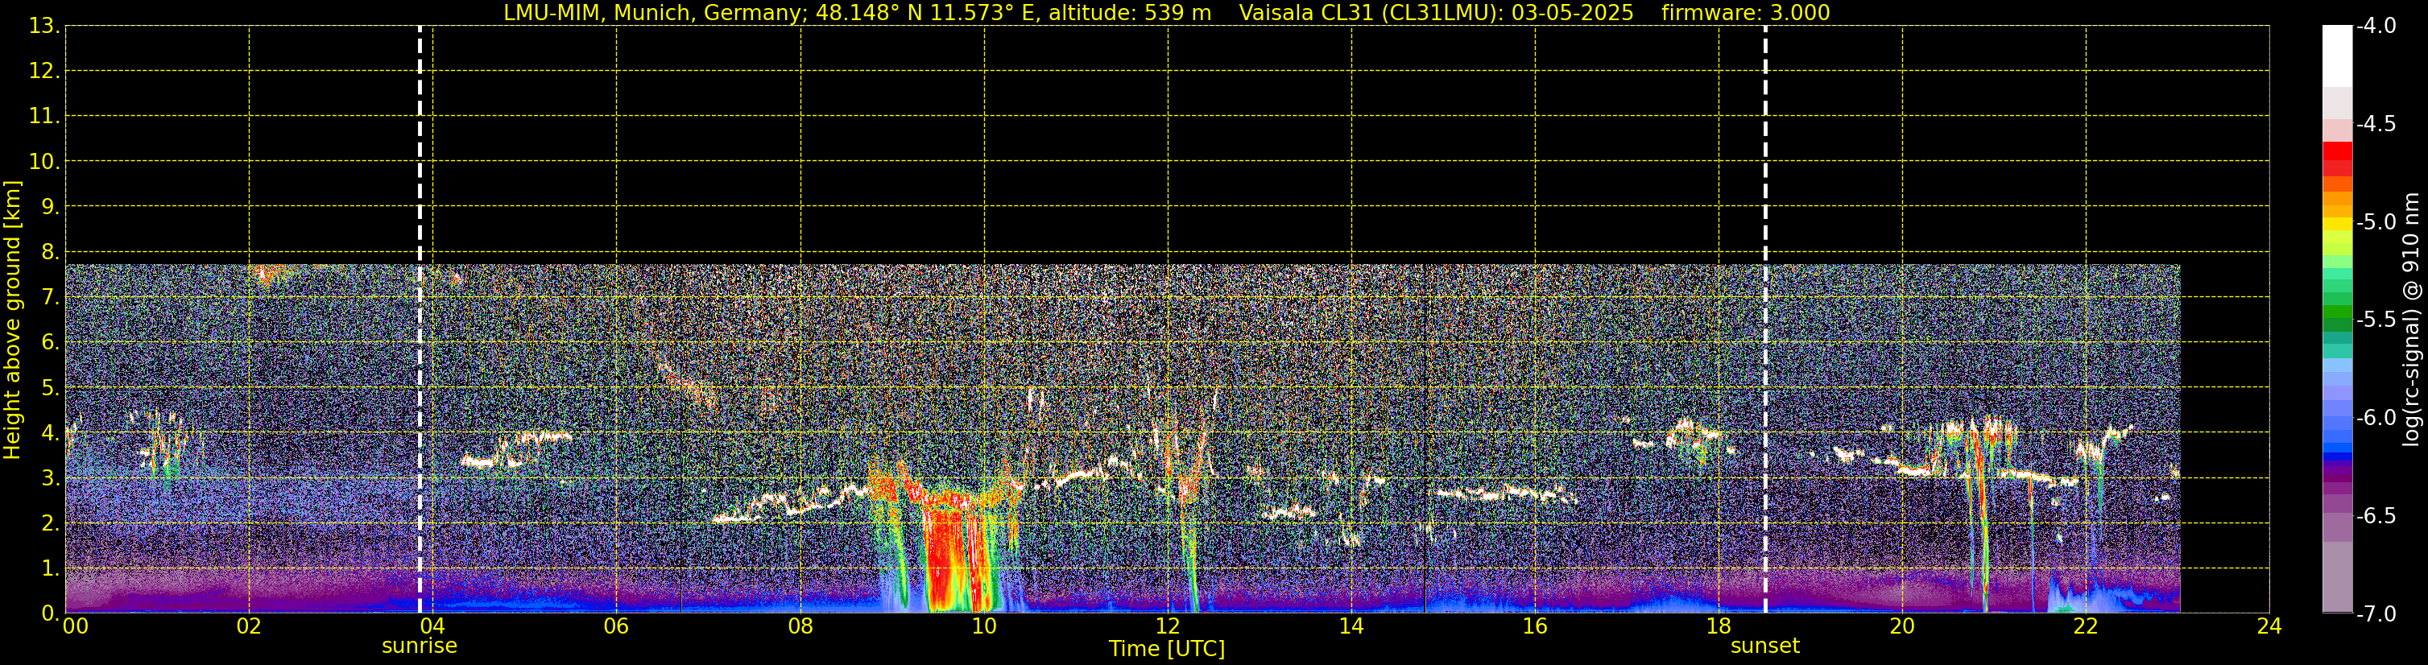Image resolution: width=2428 pixels, height=665 pixels.
Task: Click the x-axis tick label '24'
Action: 2269,626
